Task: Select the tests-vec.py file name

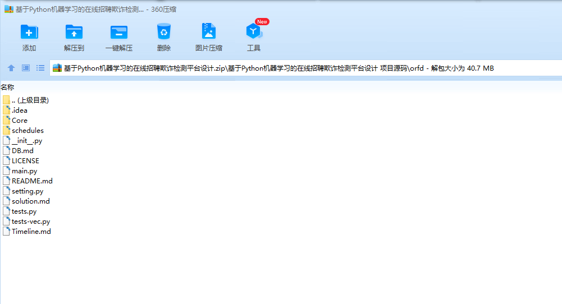Action: coord(31,222)
